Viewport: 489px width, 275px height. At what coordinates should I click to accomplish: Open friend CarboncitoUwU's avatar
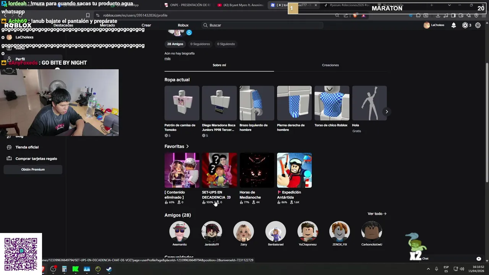click(371, 231)
